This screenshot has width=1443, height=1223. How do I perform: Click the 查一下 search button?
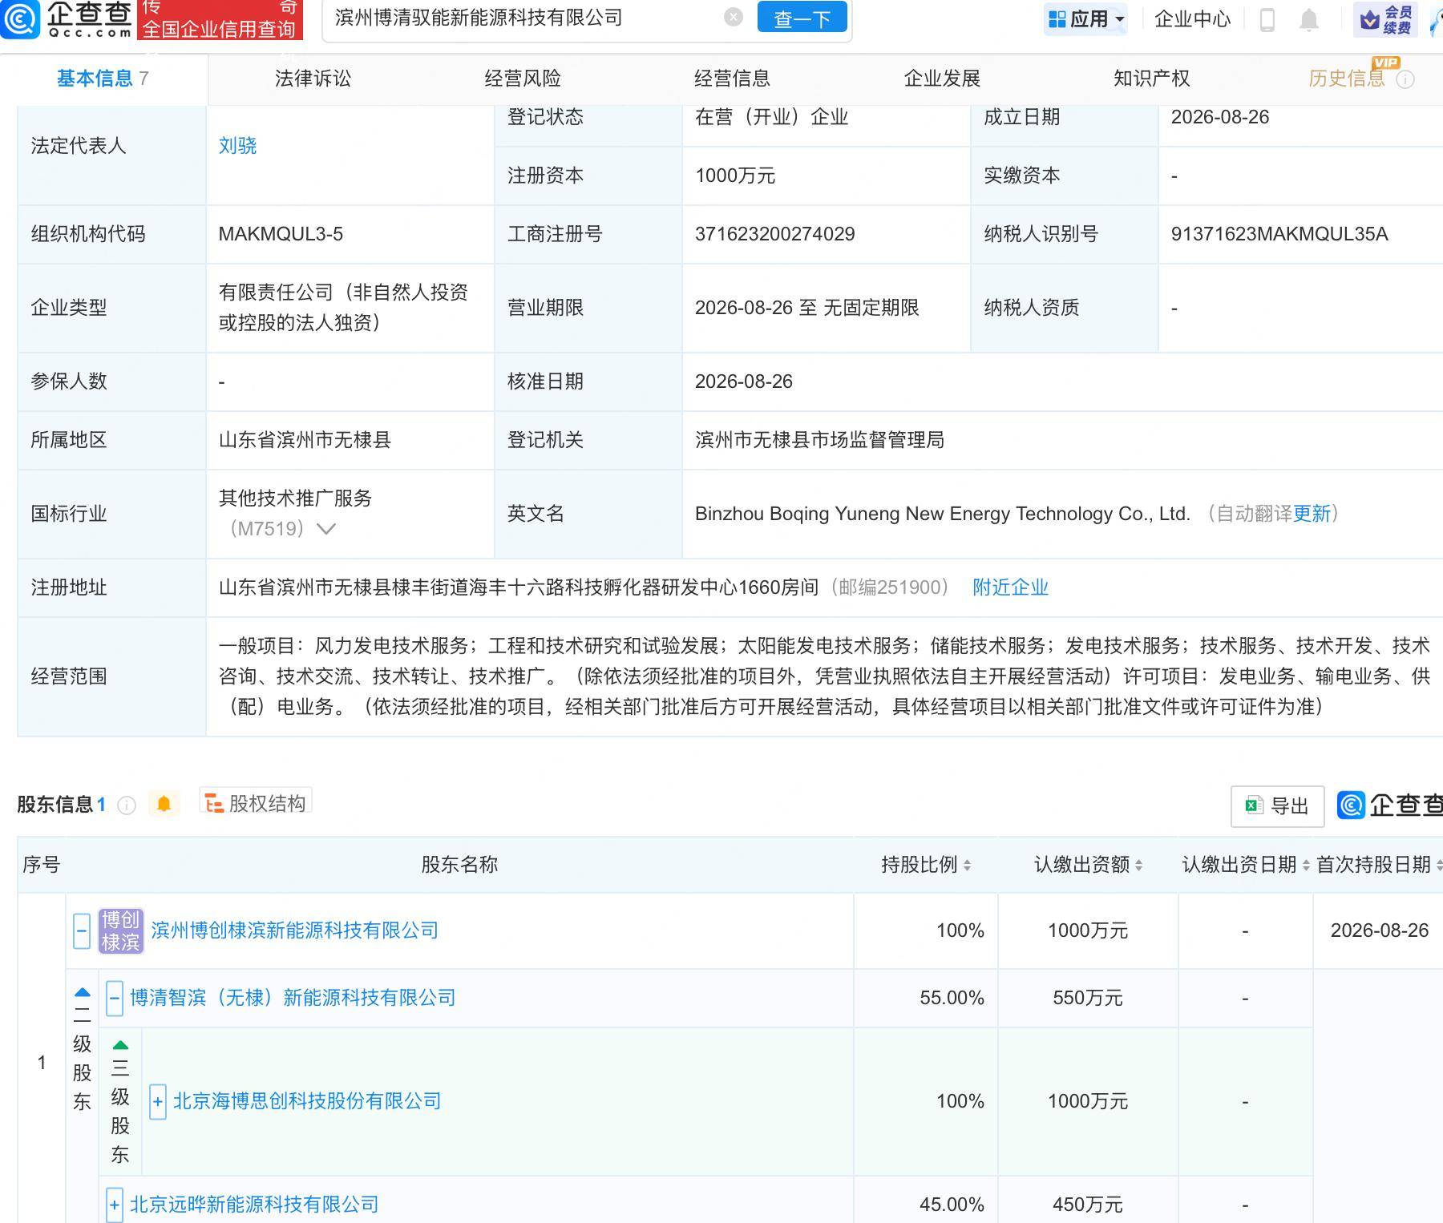coord(802,18)
